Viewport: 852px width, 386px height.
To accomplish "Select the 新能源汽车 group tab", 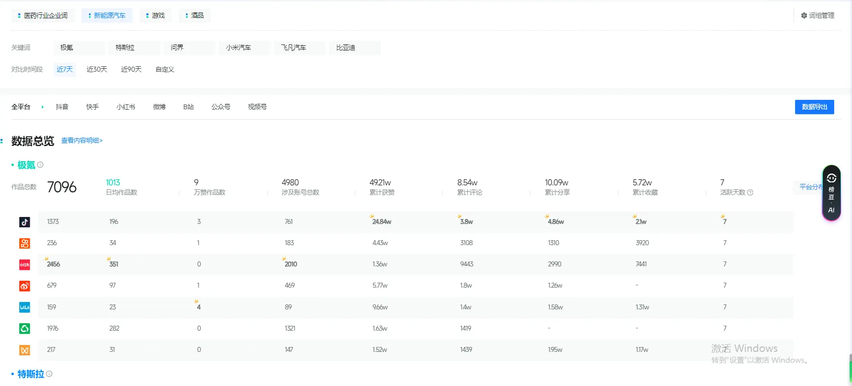I will click(107, 16).
